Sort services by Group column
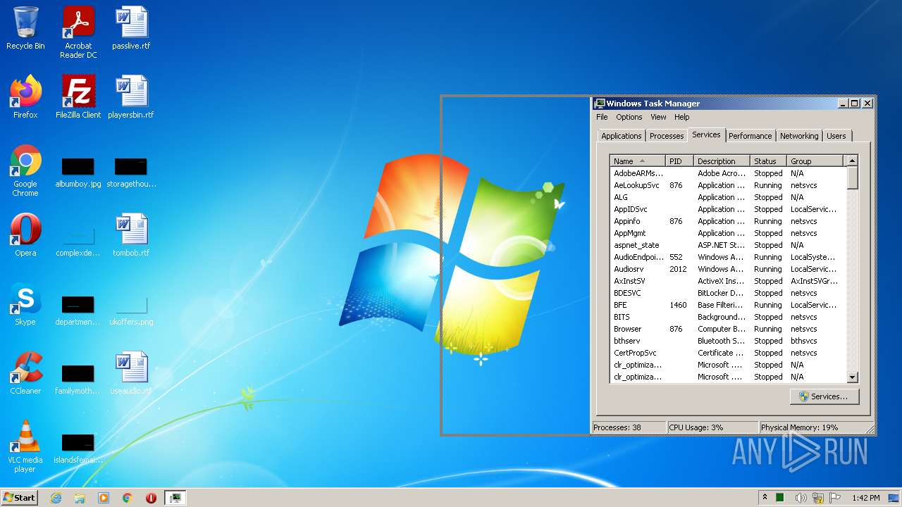Viewport: 902px width, 507px height. pos(815,161)
